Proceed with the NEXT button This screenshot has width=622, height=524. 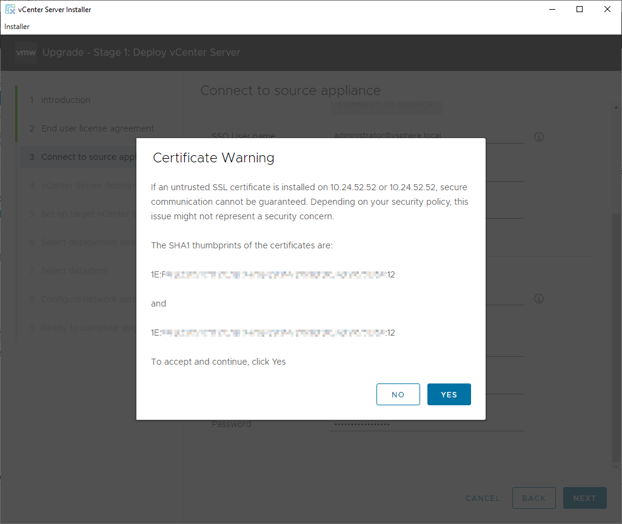(x=584, y=498)
